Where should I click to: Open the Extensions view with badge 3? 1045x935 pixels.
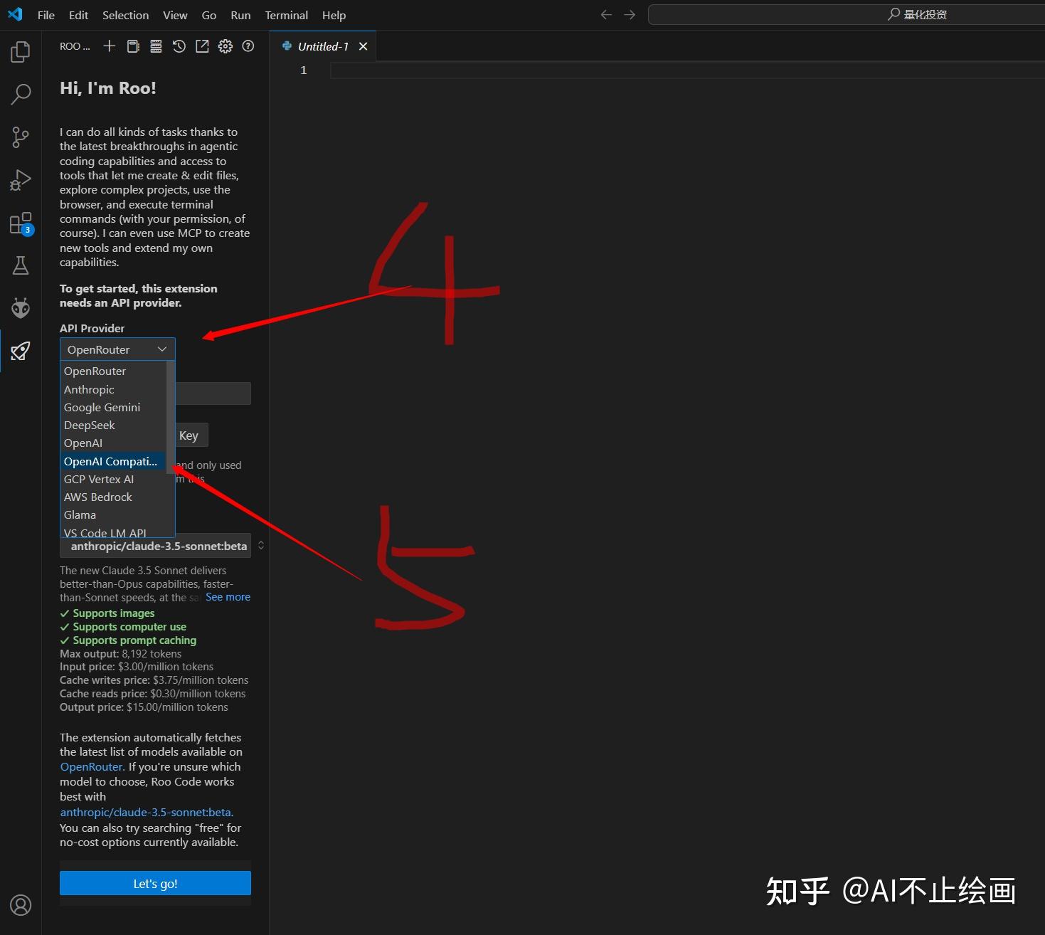(x=21, y=223)
